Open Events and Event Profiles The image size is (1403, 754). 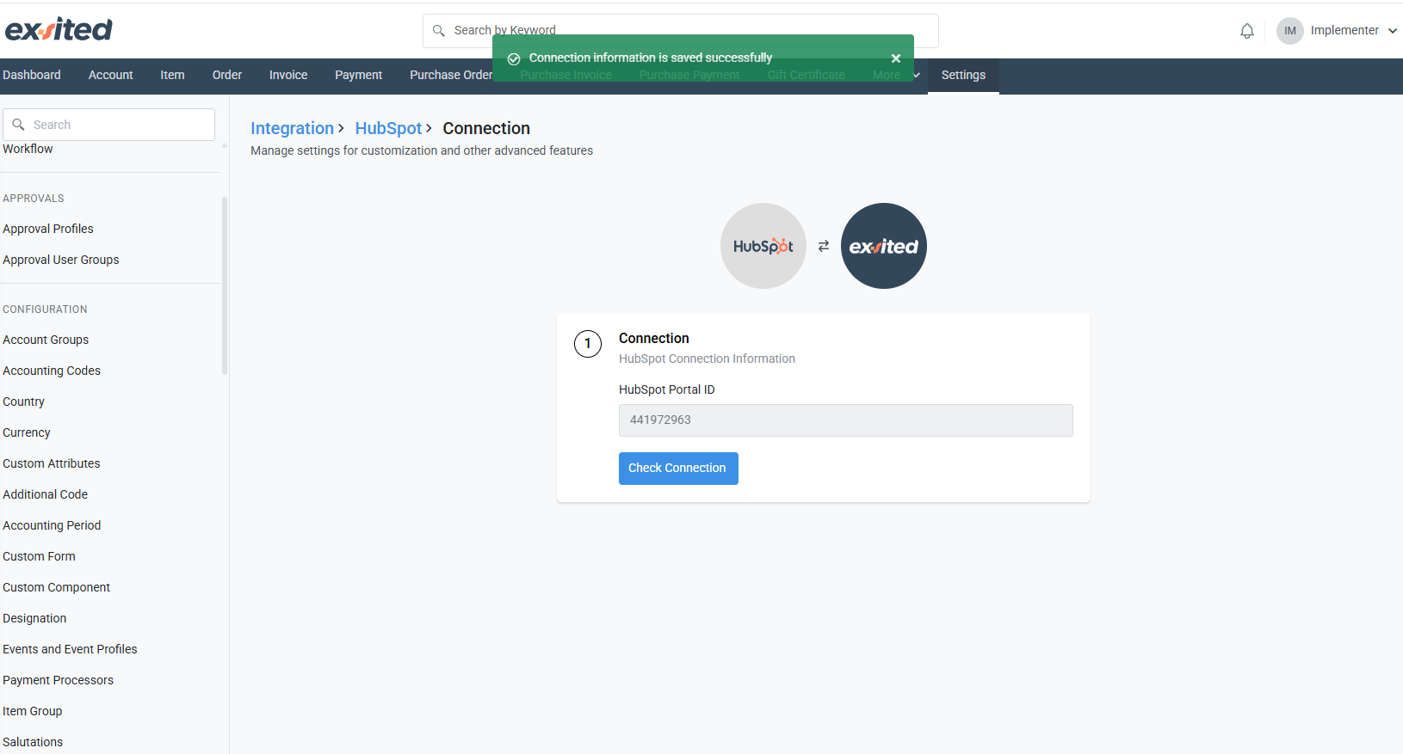click(x=70, y=649)
